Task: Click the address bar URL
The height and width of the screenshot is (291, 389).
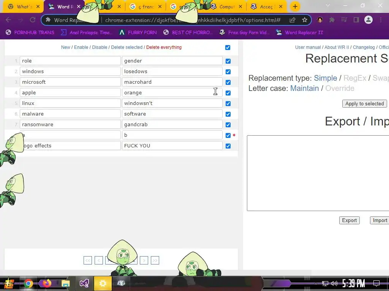Action: pos(193,20)
